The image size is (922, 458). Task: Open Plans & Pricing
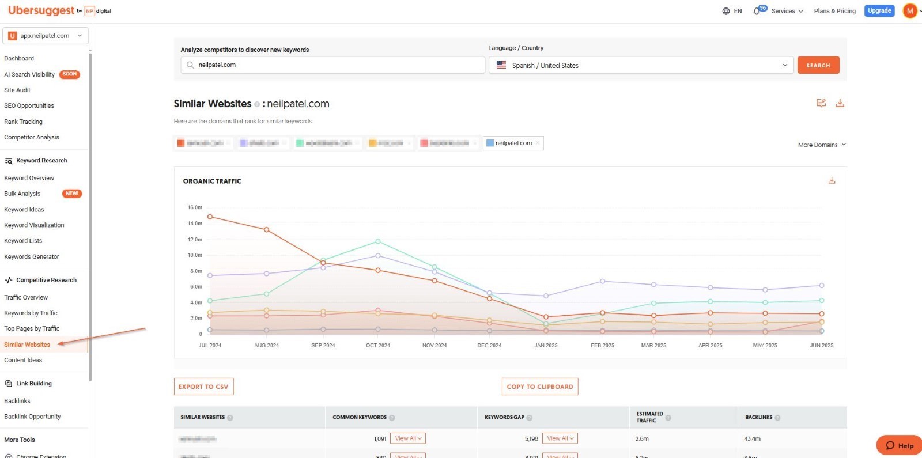tap(835, 11)
